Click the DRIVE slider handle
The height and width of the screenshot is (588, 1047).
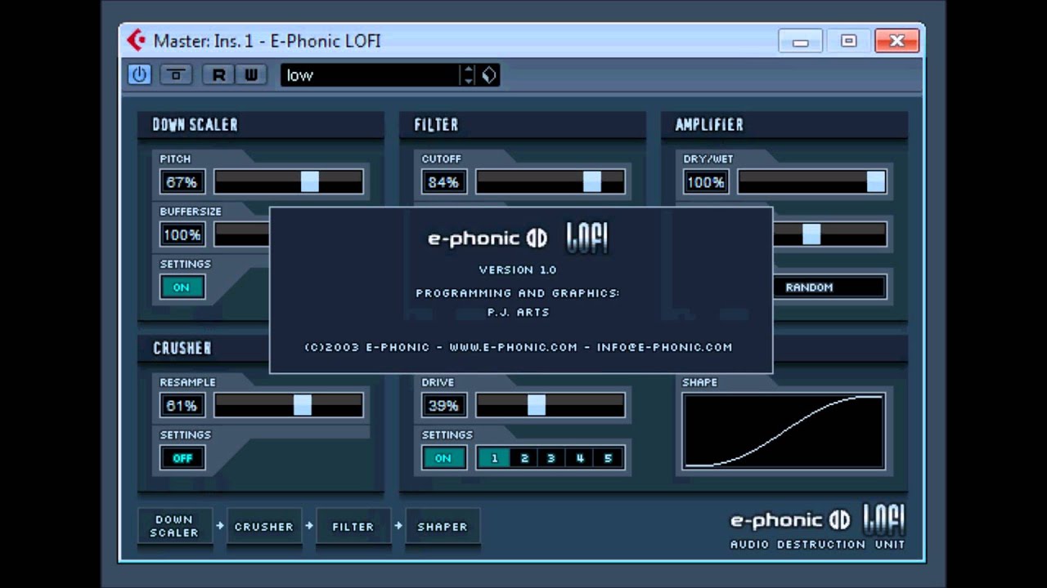(x=536, y=405)
